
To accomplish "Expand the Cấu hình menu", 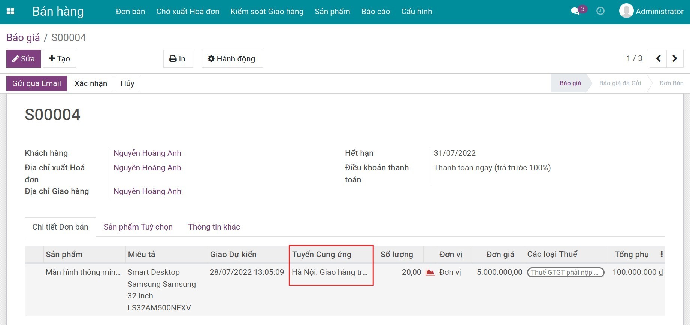I will [416, 12].
